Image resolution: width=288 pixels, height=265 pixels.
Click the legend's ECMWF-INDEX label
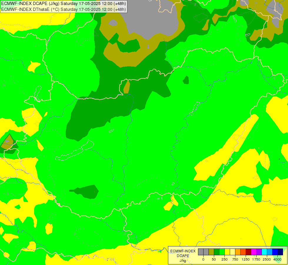pos(183,251)
